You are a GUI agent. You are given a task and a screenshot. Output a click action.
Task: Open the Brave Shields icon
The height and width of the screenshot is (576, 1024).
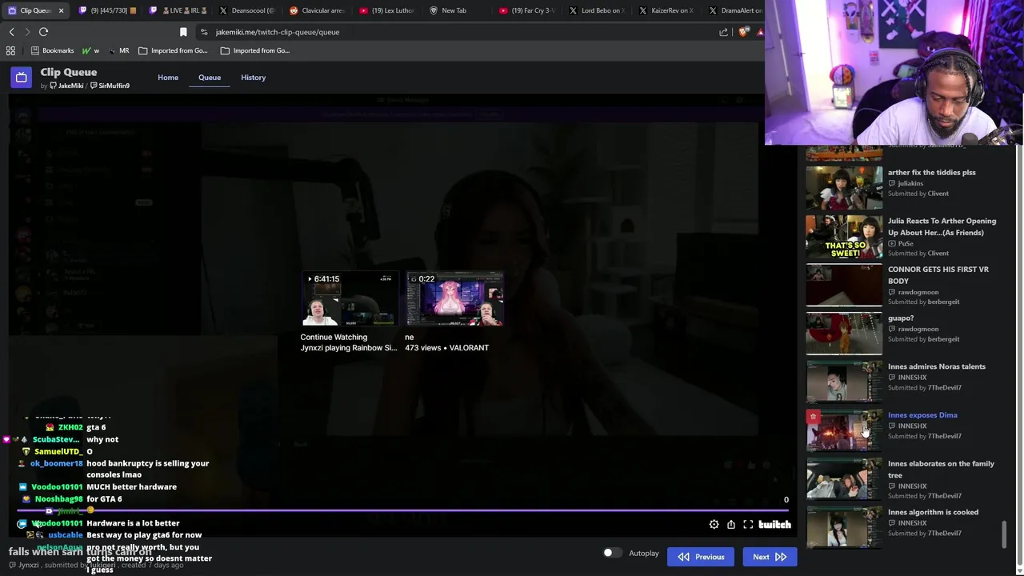[744, 32]
